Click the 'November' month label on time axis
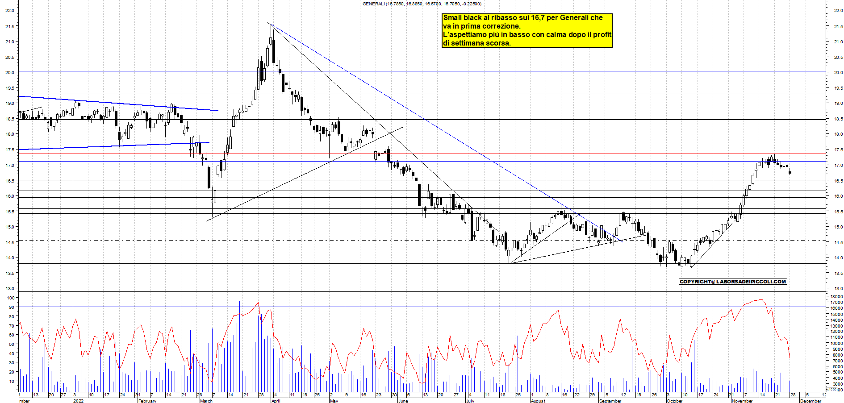This screenshot has height=403, width=844. point(742,401)
